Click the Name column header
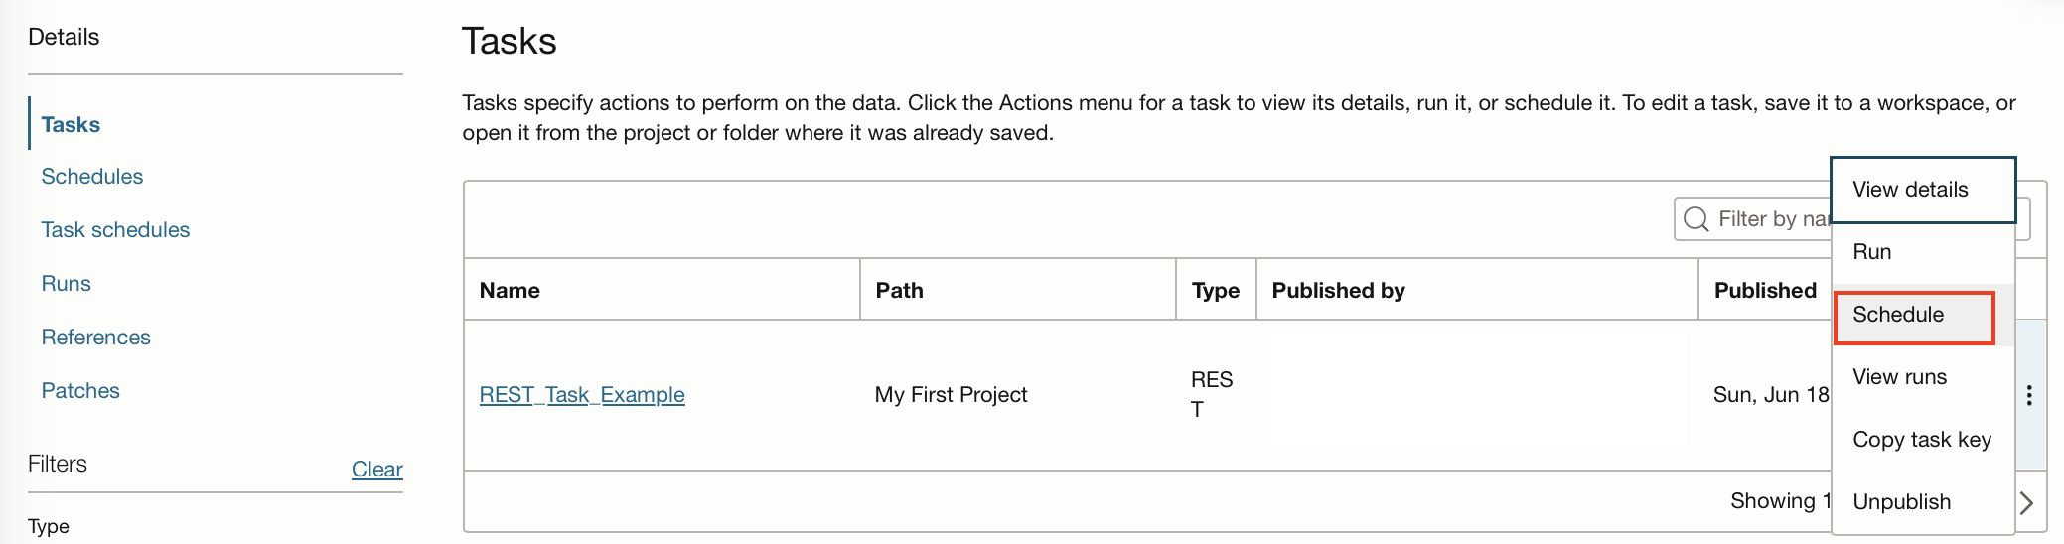The image size is (2064, 544). [510, 291]
